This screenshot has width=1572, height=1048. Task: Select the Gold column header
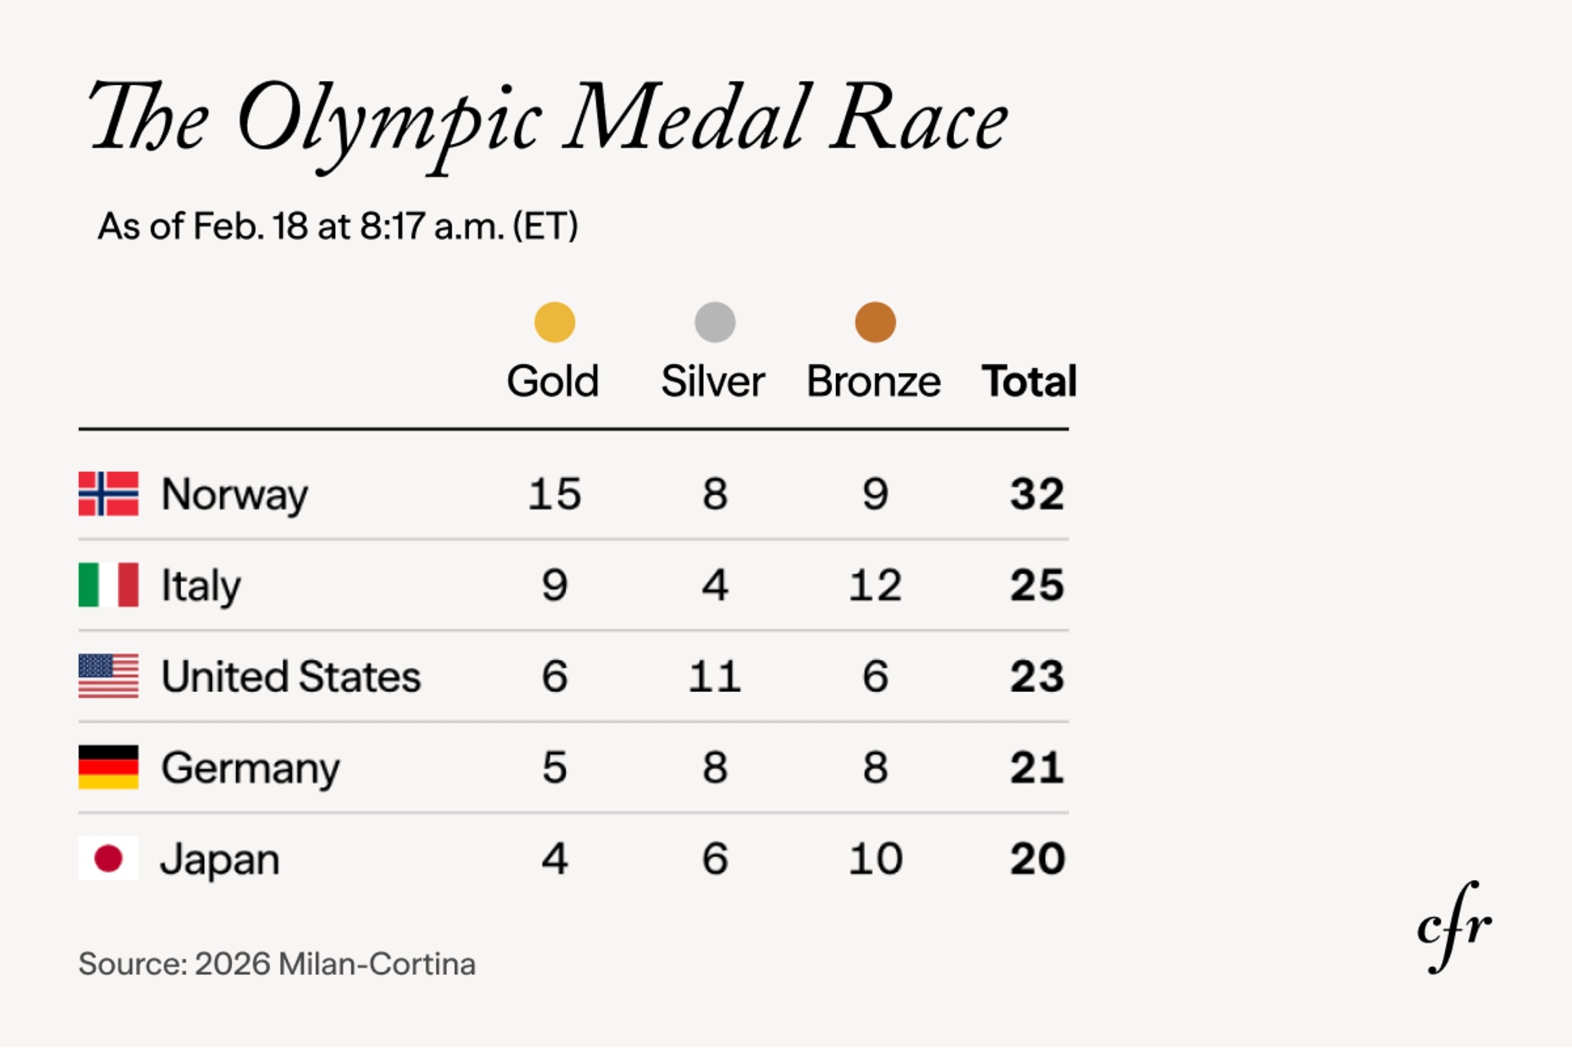click(x=553, y=382)
